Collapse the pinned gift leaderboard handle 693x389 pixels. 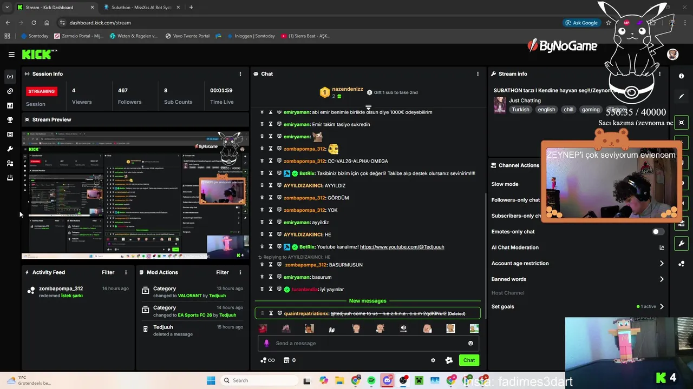pos(368,107)
